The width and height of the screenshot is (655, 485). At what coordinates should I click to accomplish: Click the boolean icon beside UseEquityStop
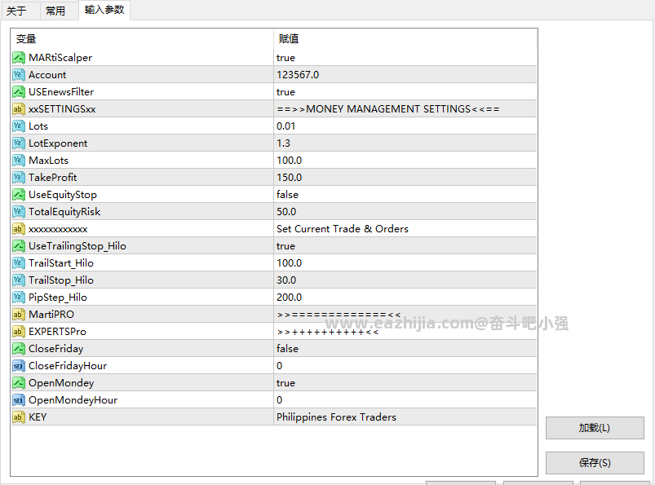tap(19, 195)
